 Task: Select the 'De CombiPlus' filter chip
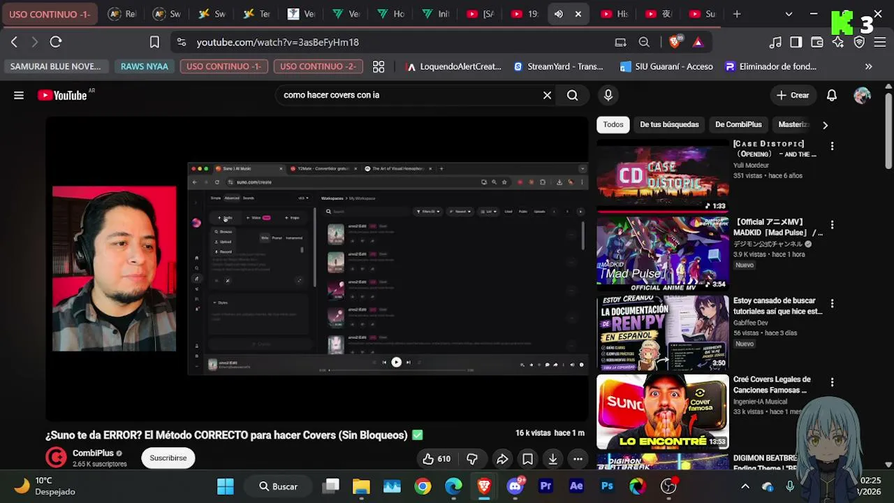coord(738,124)
